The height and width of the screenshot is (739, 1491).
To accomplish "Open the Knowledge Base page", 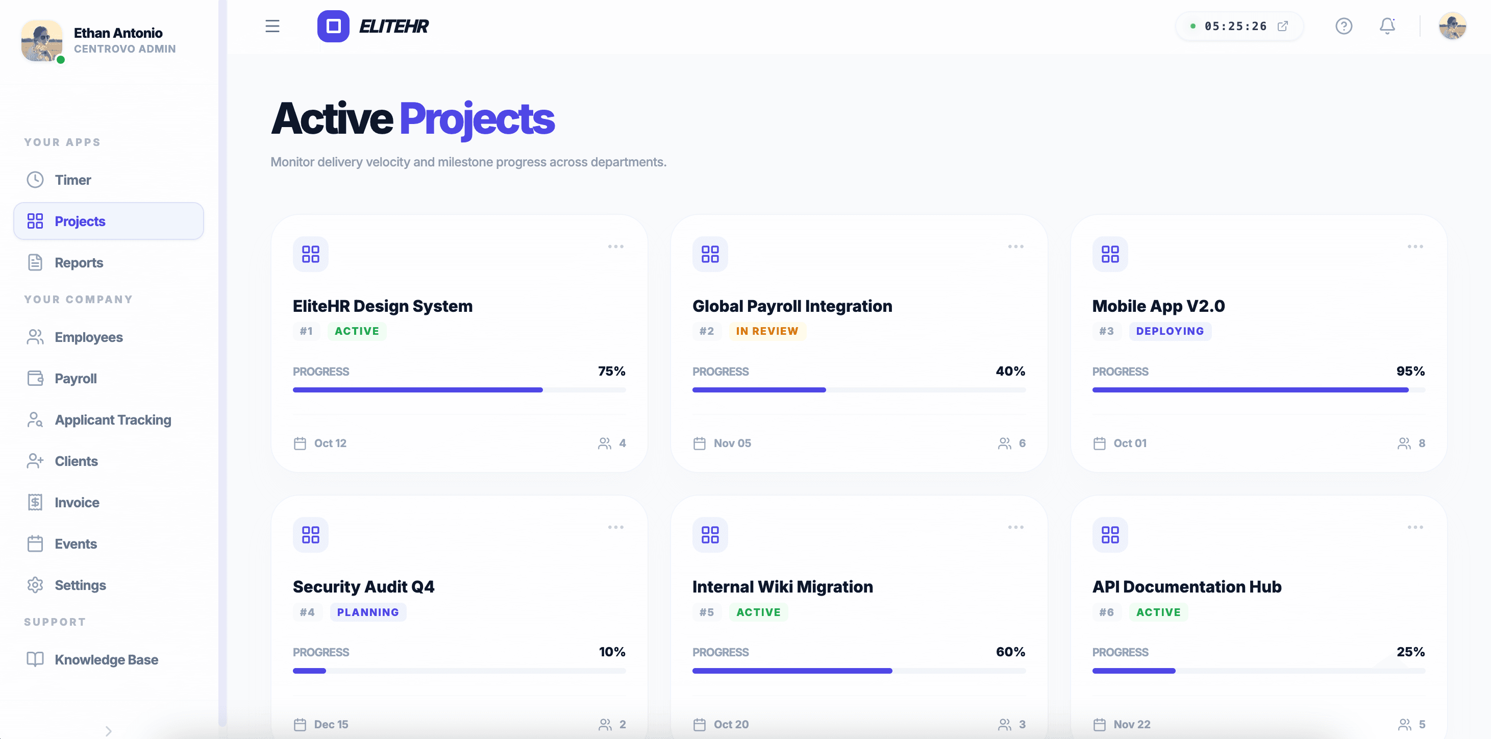I will 106,659.
